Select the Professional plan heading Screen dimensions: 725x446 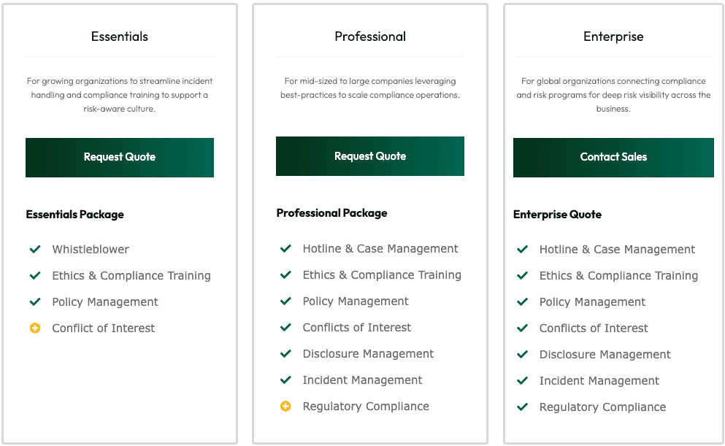370,36
